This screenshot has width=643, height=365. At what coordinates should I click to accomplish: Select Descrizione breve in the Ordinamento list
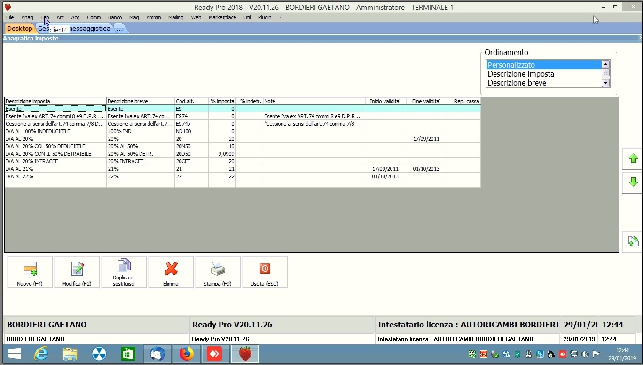pyautogui.click(x=544, y=83)
